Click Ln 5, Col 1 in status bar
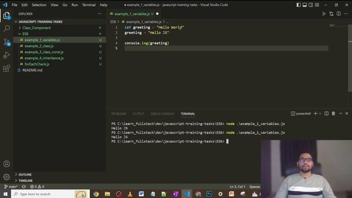352x198 pixels. pos(237,186)
